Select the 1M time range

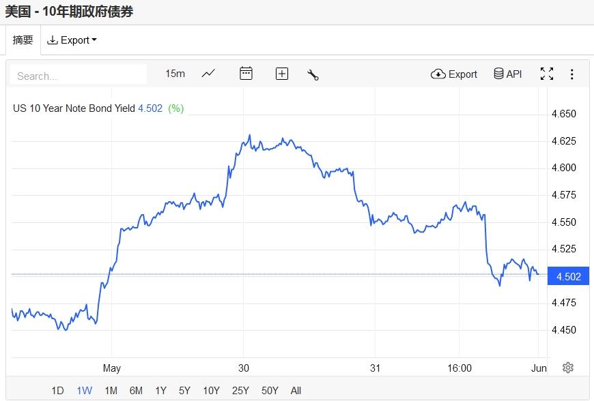pos(111,390)
